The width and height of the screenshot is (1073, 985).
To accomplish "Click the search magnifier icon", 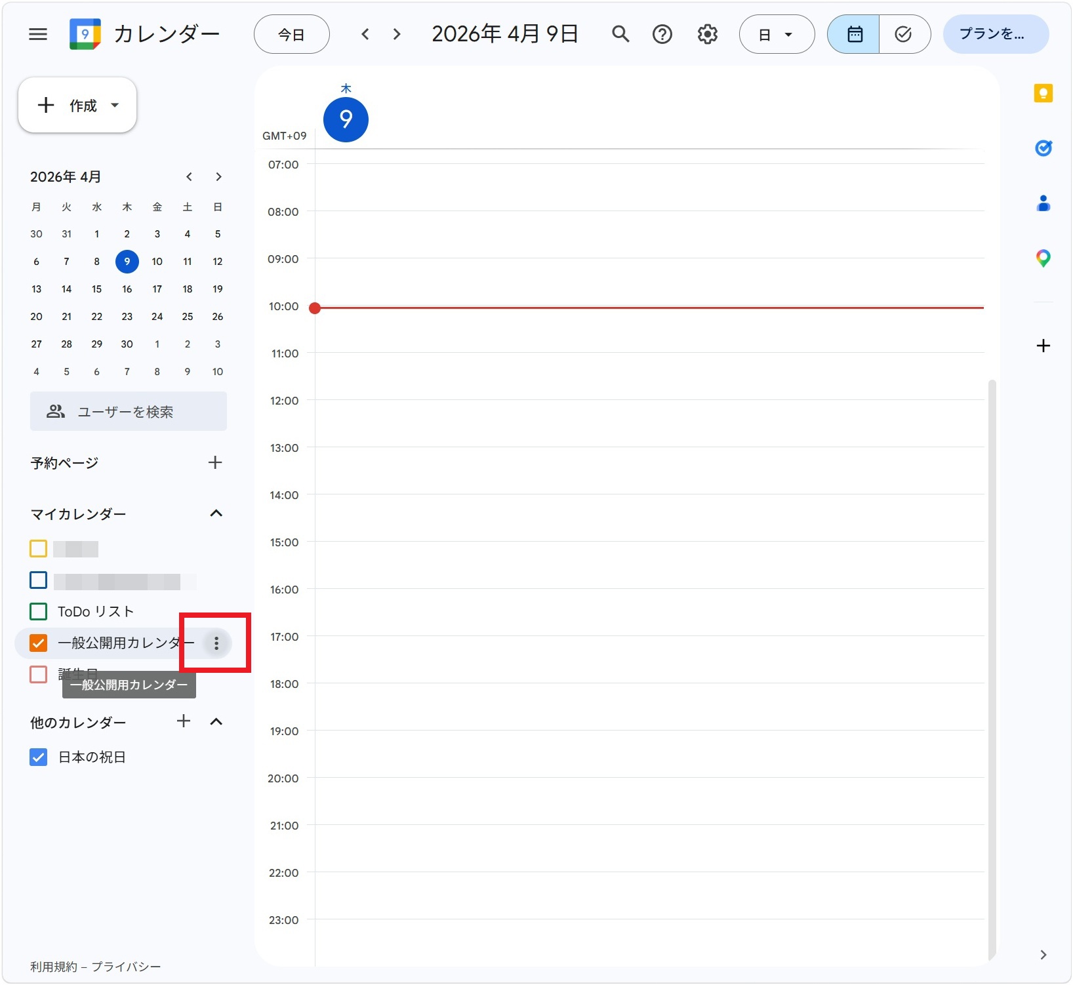I will (620, 34).
